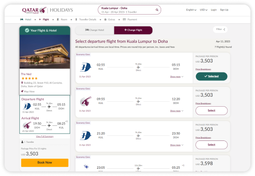Click the search magnifier icon
The image size is (255, 176).
(x=157, y=10)
